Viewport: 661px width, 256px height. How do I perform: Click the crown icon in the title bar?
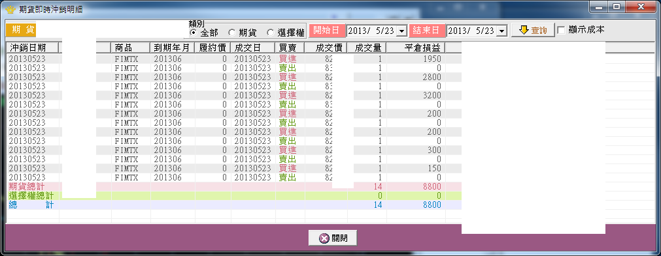point(11,9)
